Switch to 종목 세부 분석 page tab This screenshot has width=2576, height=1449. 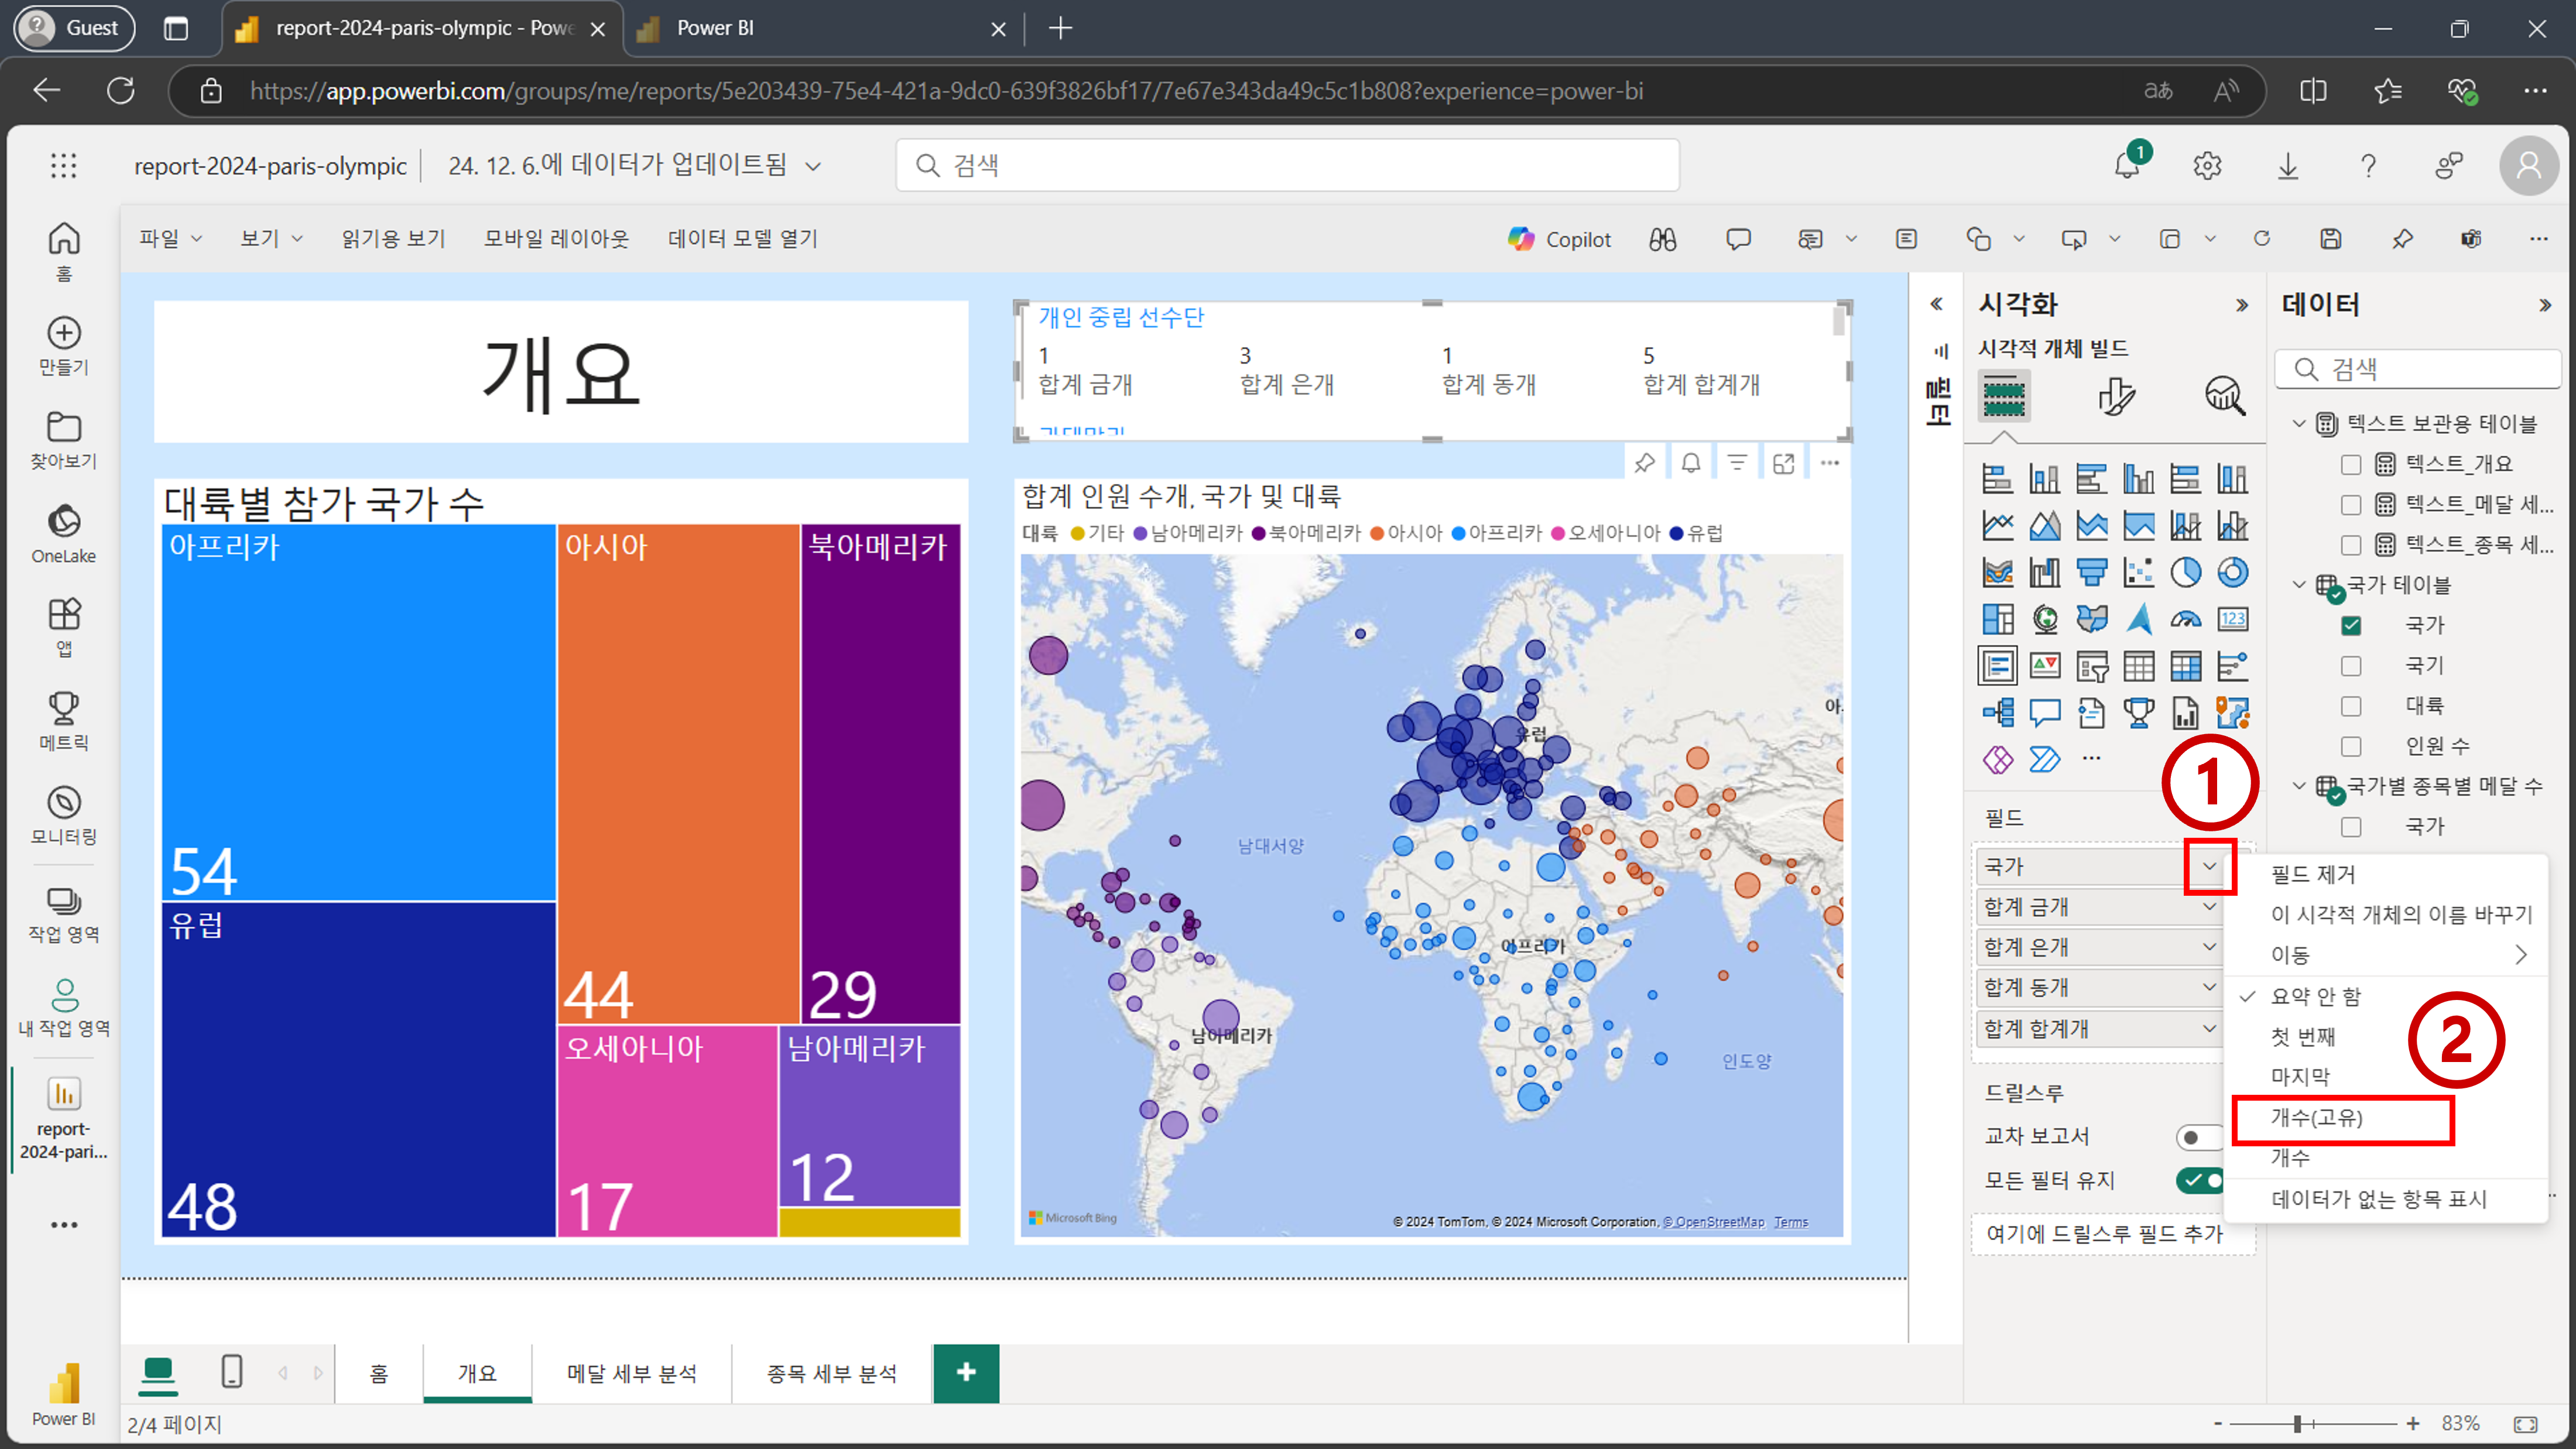(x=831, y=1373)
